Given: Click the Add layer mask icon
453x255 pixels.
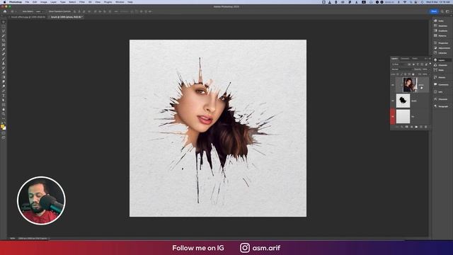Looking at the screenshot, I should tap(407, 127).
